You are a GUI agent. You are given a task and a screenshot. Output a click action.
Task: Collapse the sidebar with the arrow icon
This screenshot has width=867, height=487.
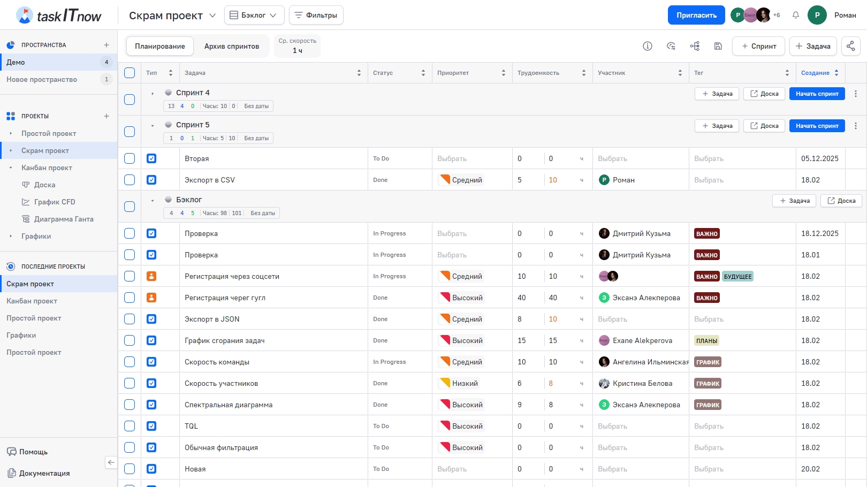coord(111,462)
